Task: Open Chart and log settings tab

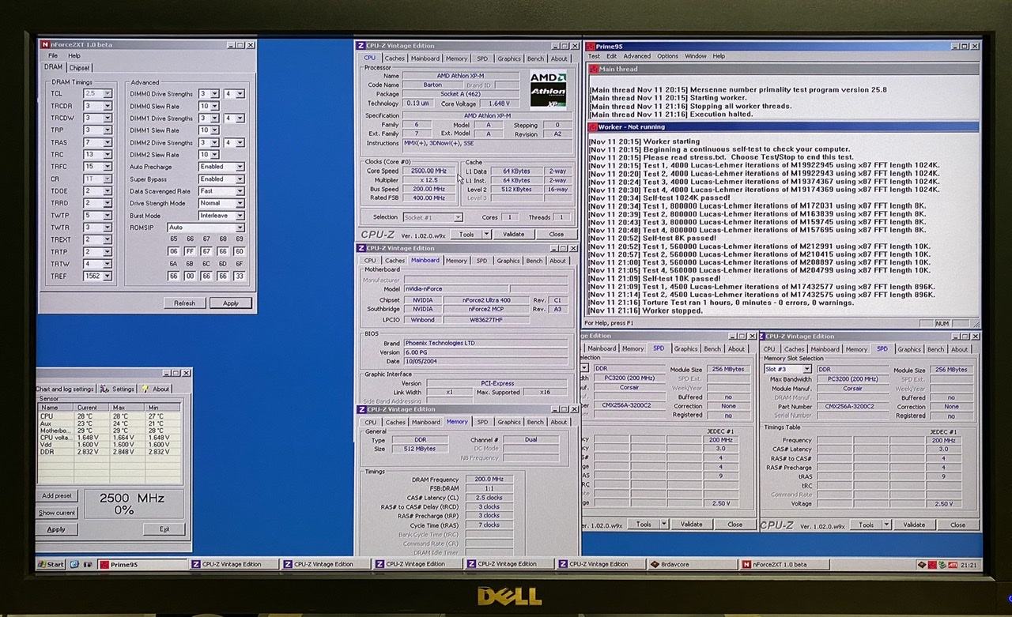Action: point(65,389)
